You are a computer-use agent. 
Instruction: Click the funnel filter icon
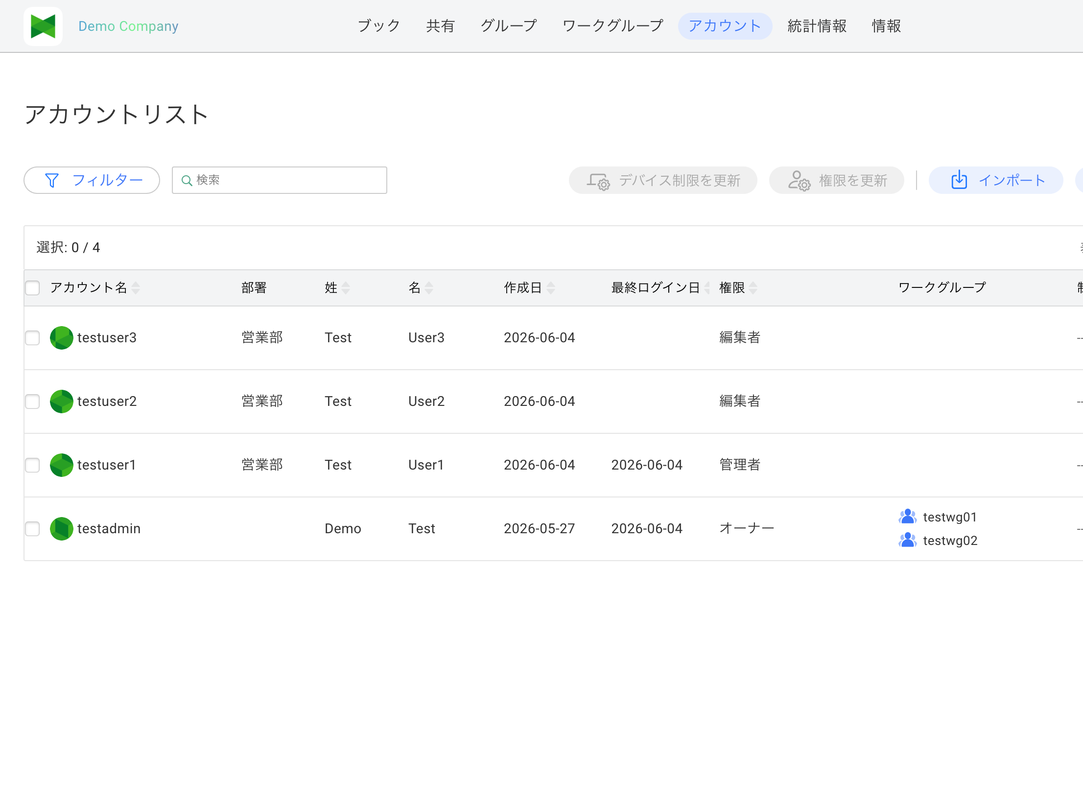pos(52,180)
